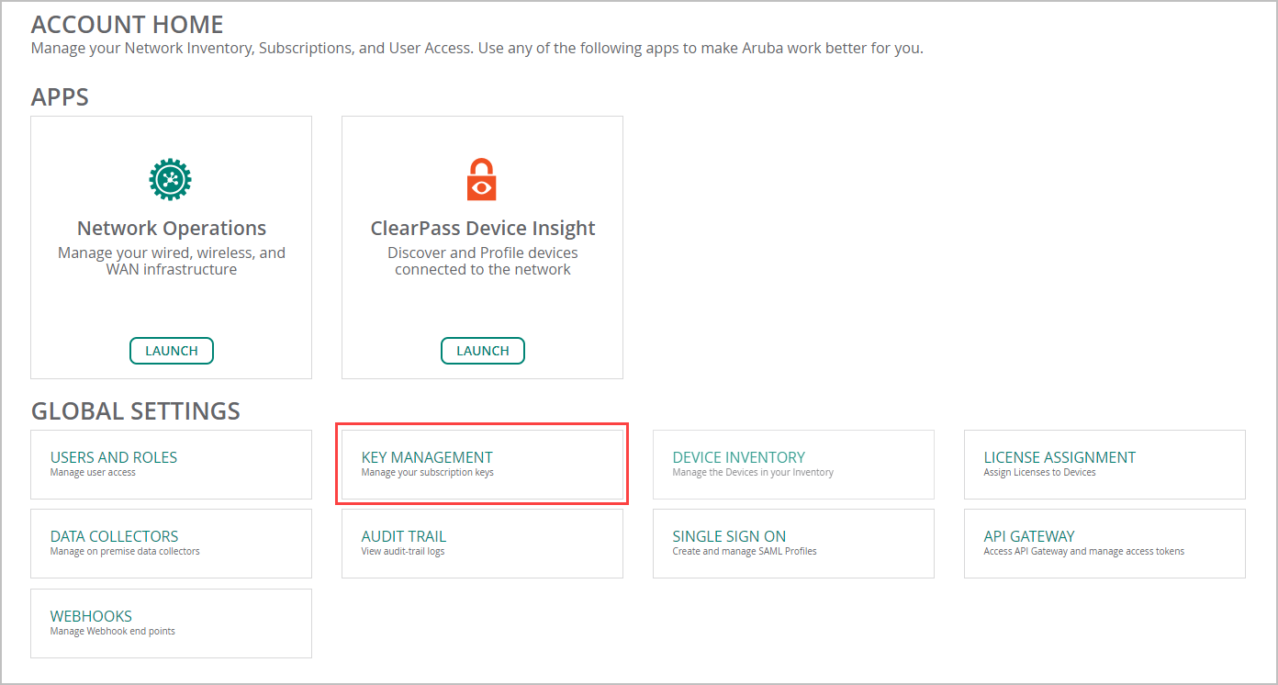Launch the Network Operations app
The image size is (1278, 685).
[x=172, y=351]
